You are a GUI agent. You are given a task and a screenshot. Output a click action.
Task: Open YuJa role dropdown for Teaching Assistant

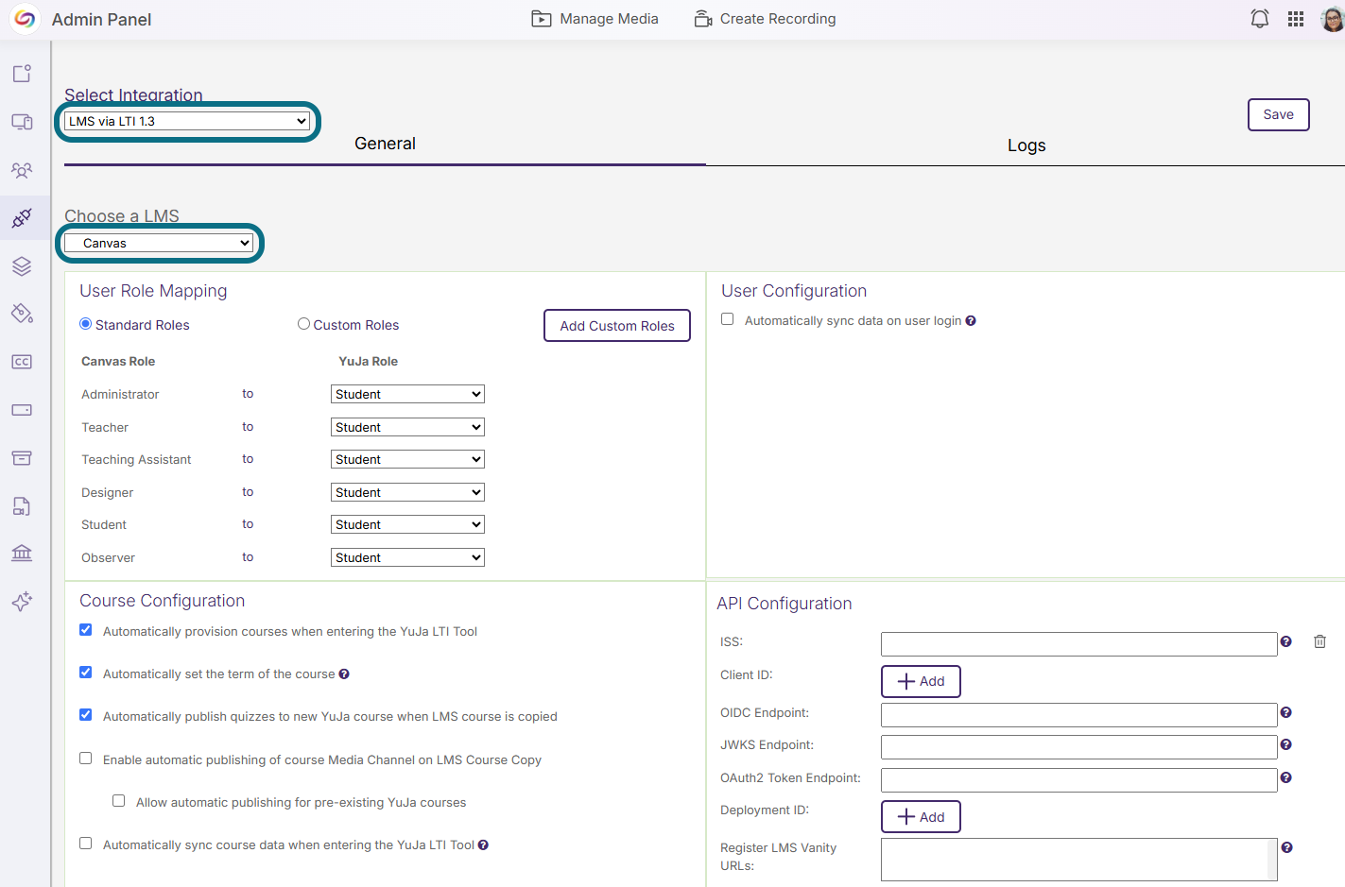407,459
